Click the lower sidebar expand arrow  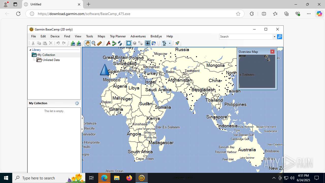coord(82,129)
